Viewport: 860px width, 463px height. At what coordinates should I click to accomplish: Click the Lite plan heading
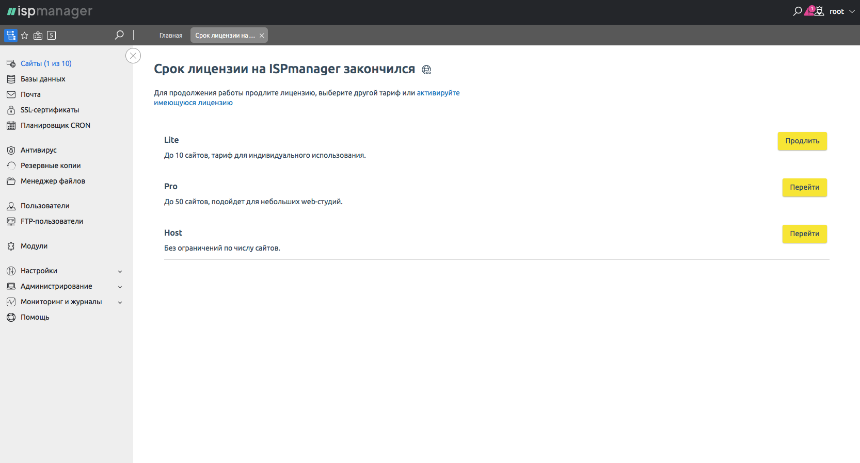point(171,140)
